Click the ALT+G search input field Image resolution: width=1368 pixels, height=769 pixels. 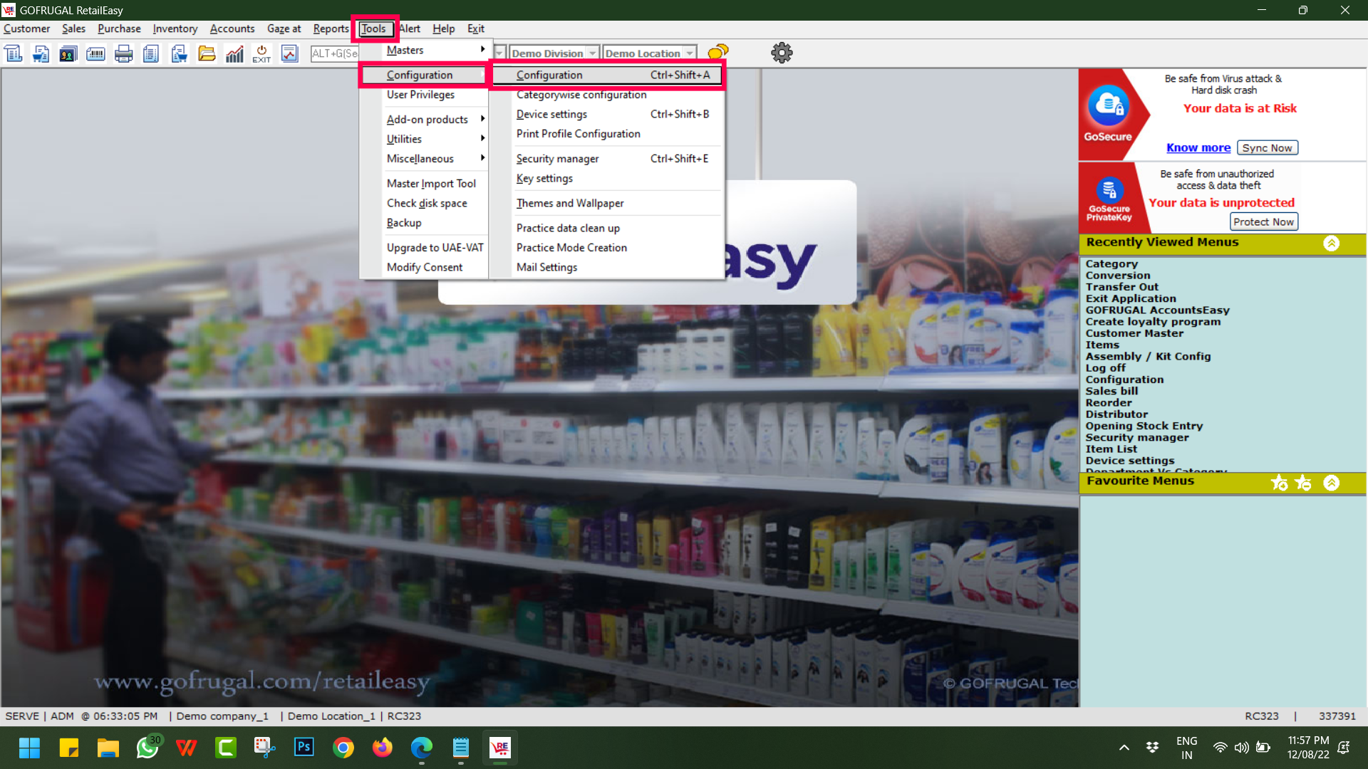pos(335,53)
